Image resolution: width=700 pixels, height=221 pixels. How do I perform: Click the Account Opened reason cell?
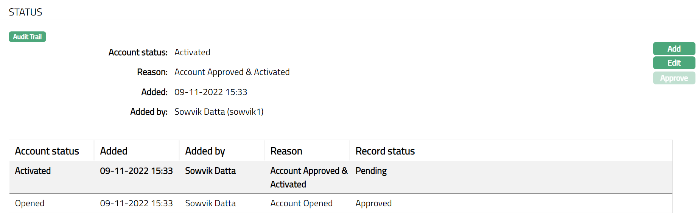pos(301,203)
